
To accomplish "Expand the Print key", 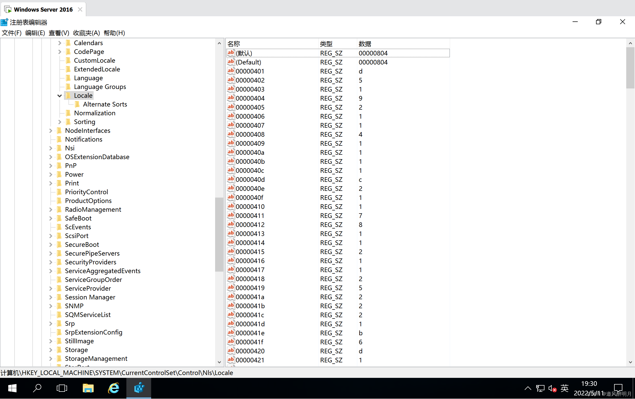I will point(51,183).
